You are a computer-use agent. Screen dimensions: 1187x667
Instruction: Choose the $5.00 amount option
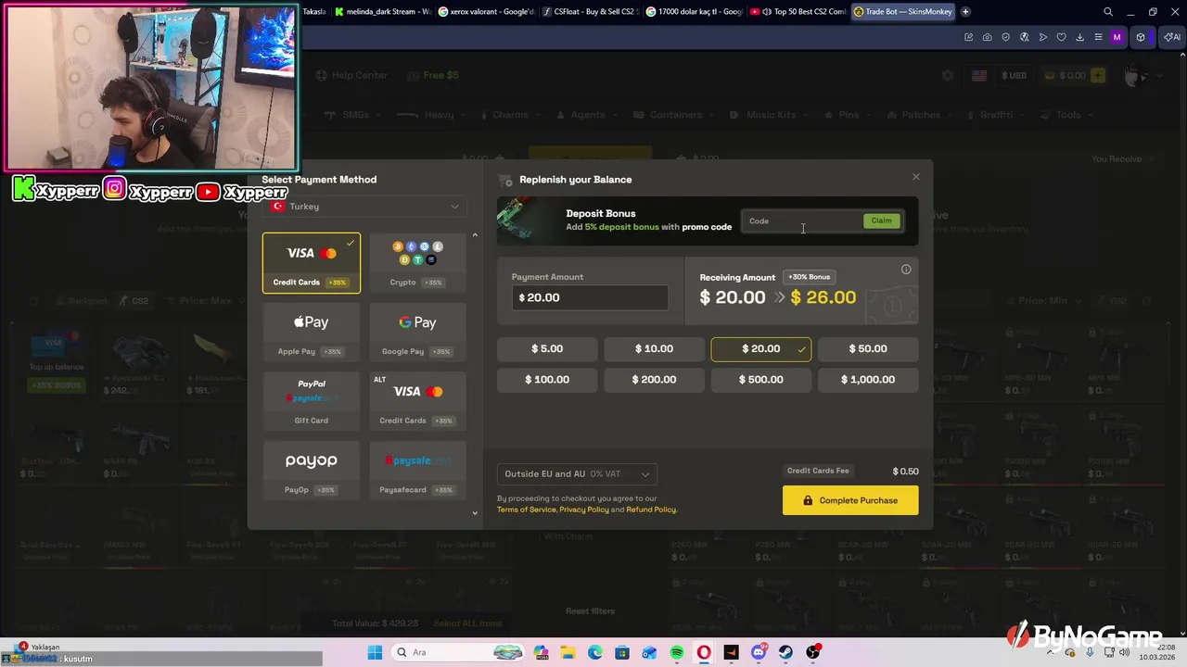[547, 348]
